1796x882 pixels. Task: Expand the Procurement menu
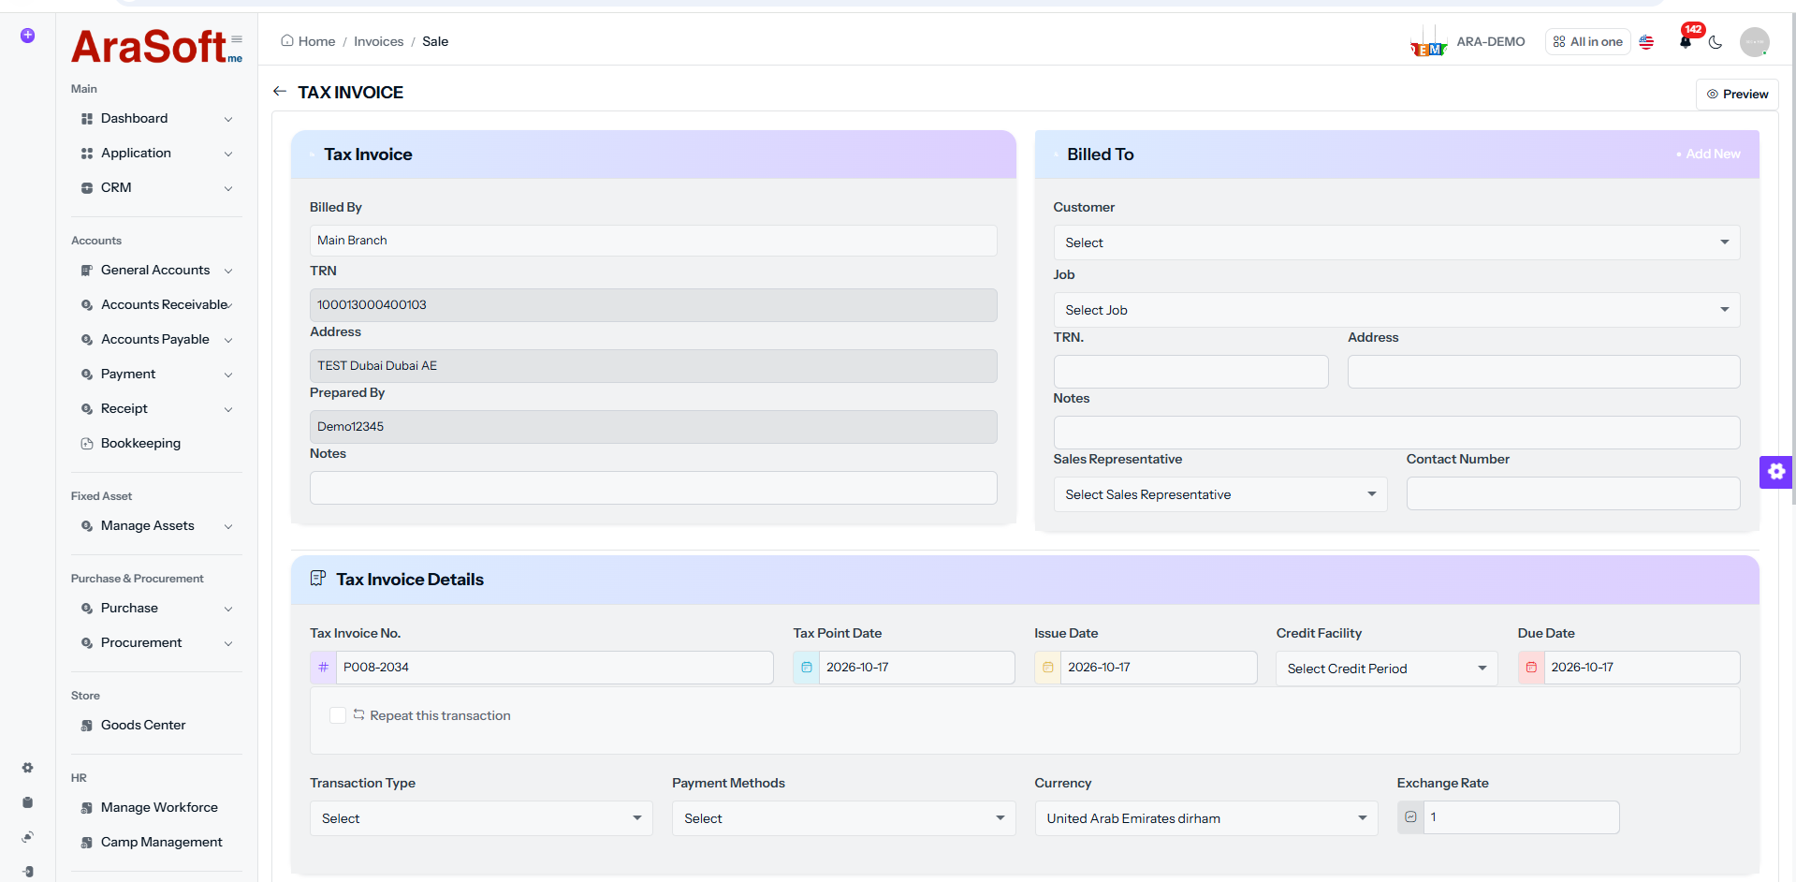point(156,643)
